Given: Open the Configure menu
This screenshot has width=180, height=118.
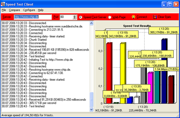Looking at the screenshot, I should point(29,10).
